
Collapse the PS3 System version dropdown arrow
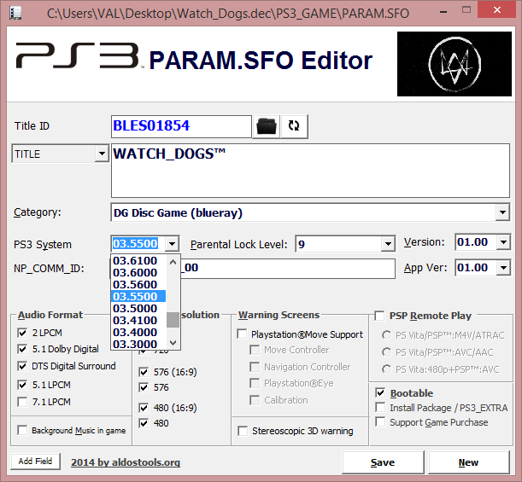[172, 244]
